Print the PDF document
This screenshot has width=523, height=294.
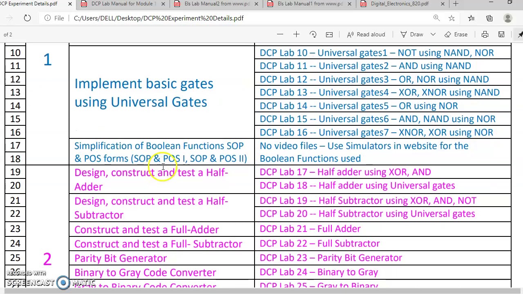point(485,34)
